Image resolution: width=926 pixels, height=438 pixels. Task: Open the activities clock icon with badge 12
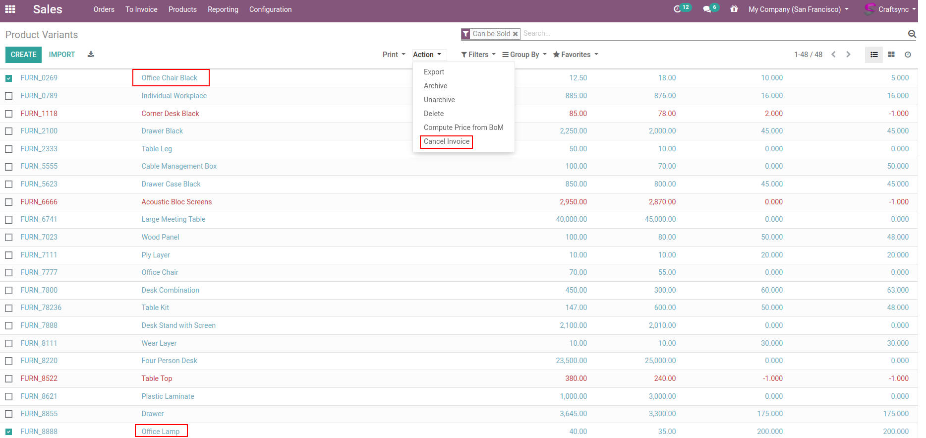click(678, 9)
